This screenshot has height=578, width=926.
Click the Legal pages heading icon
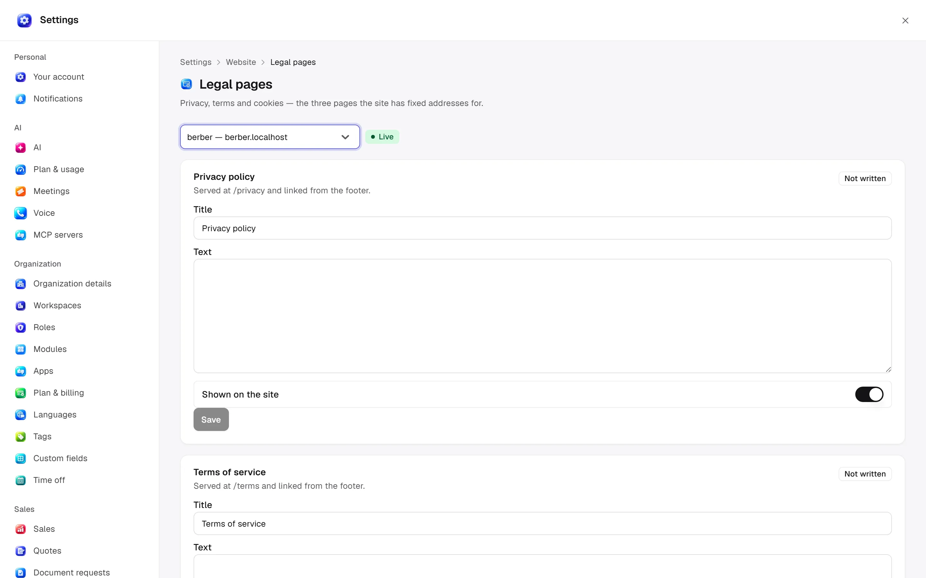[186, 84]
